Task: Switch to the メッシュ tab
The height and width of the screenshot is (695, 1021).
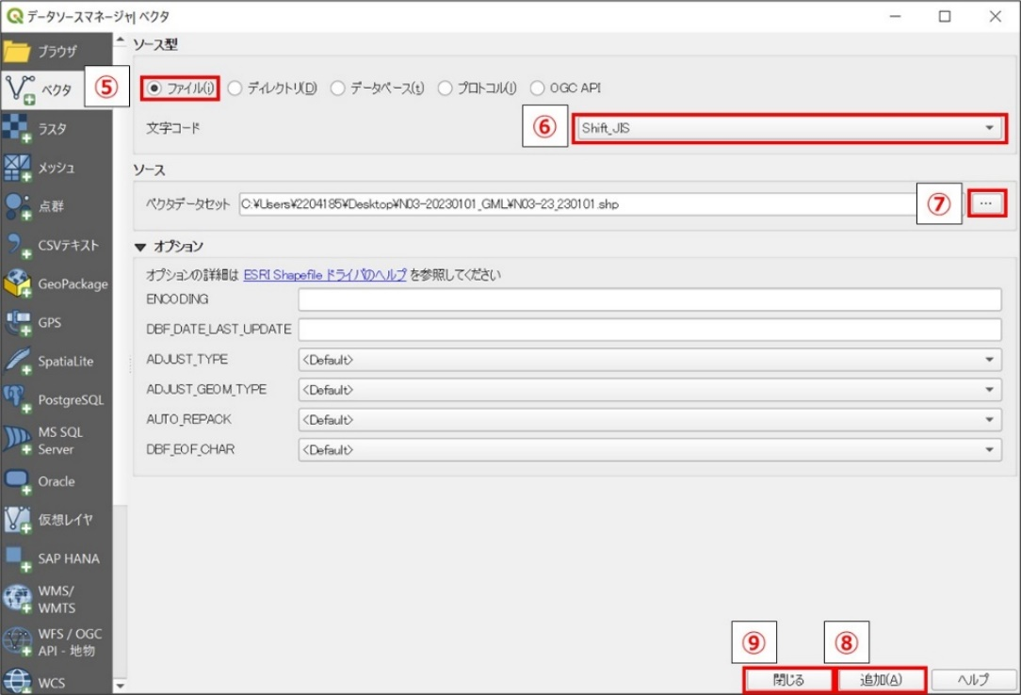Action: [x=56, y=168]
